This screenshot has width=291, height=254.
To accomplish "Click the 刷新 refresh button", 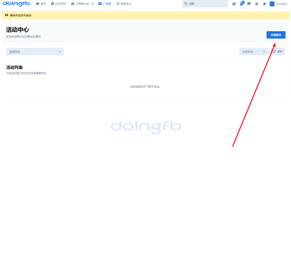I will tap(278, 51).
